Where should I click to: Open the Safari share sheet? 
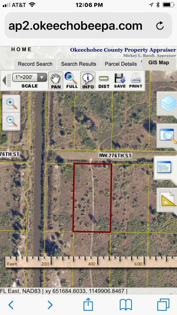pyautogui.click(x=88, y=304)
